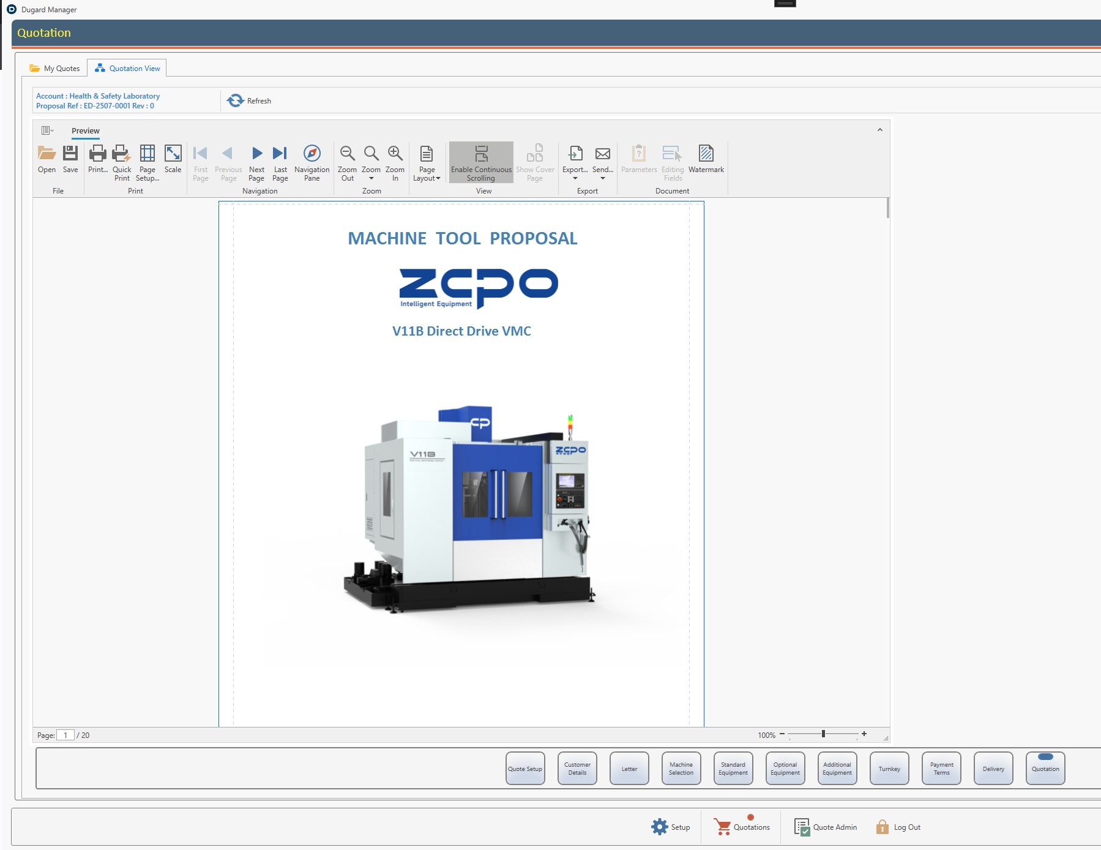The image size is (1101, 850).
Task: Click the Refresh button
Action: 249,100
